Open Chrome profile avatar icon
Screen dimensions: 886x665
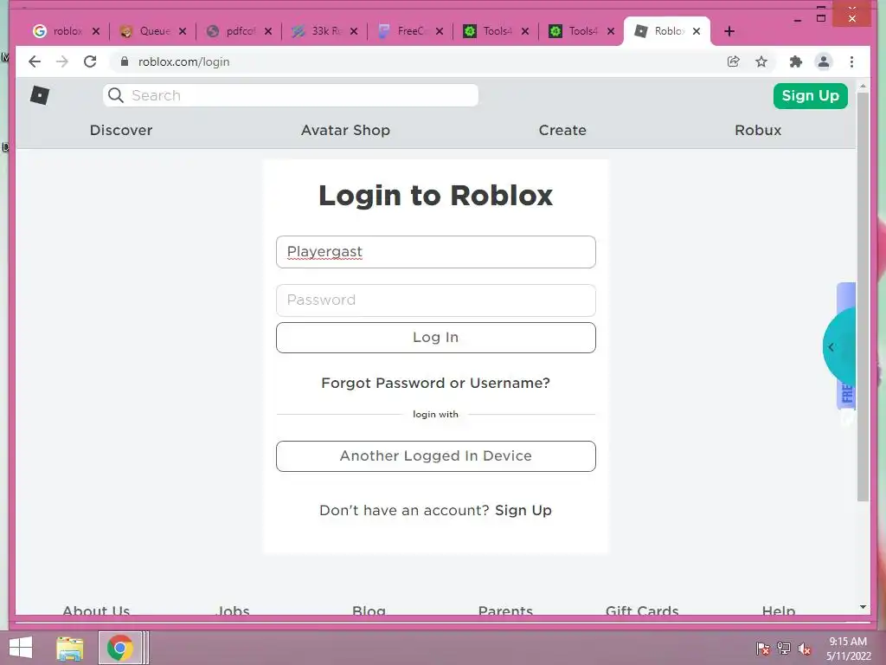(824, 61)
